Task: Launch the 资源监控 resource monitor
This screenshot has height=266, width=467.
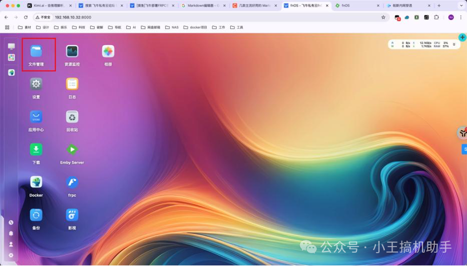Action: point(72,52)
